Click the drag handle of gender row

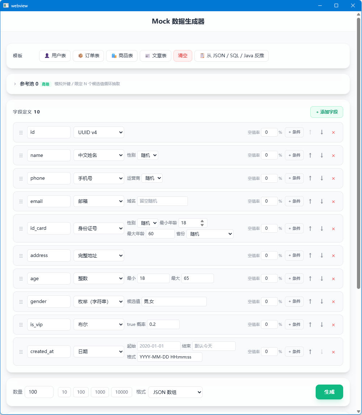[x=21, y=302]
